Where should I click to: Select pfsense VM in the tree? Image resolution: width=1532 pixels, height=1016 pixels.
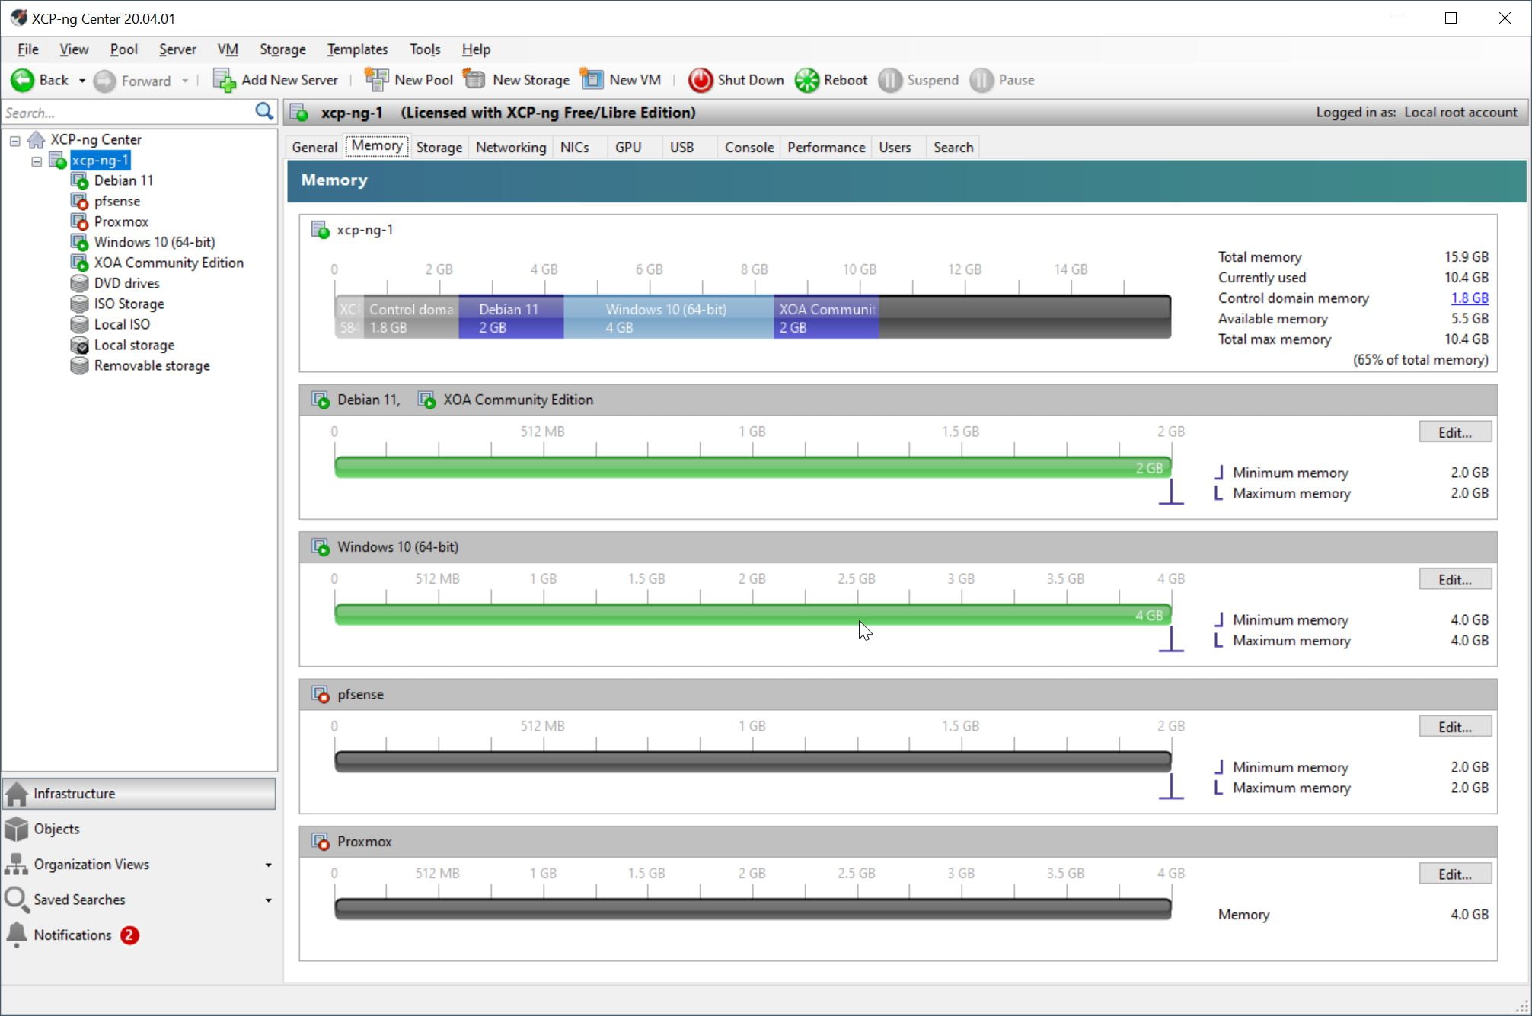(x=116, y=201)
